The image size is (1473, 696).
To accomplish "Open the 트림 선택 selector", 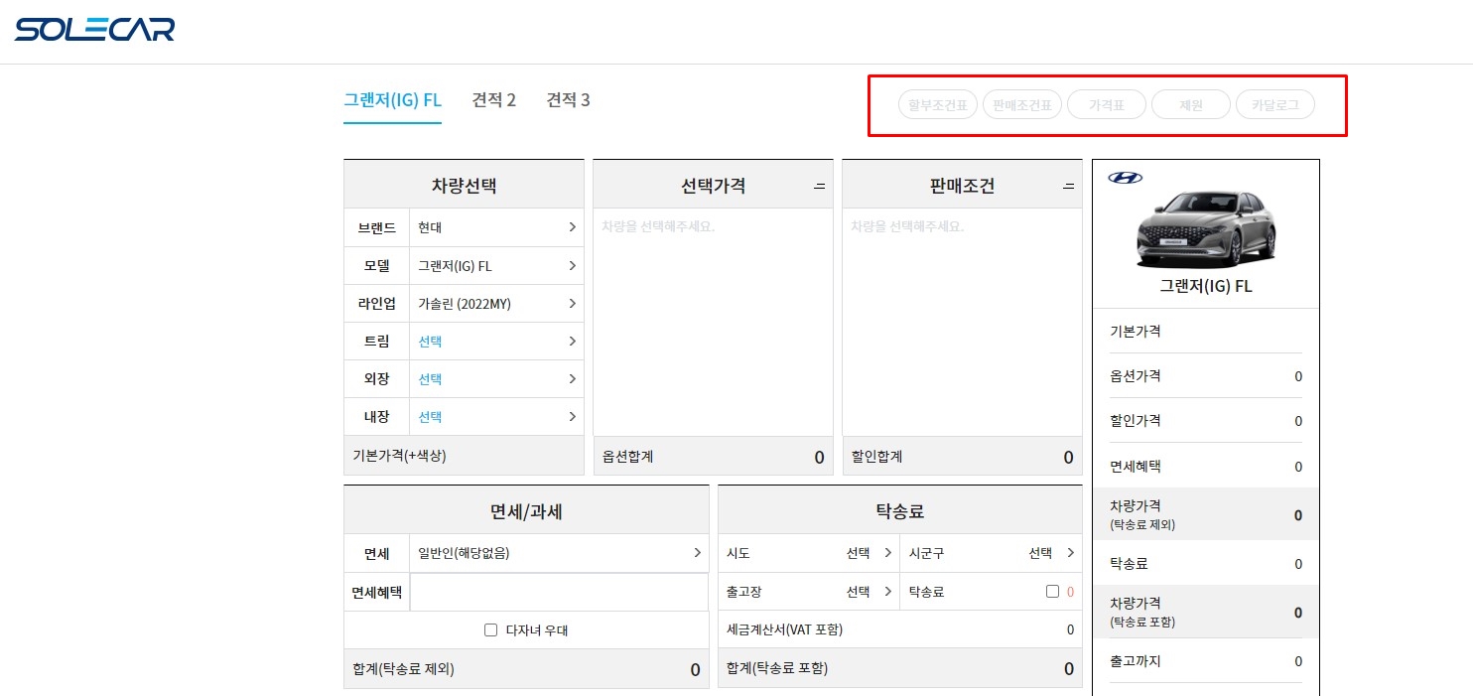I will point(496,342).
